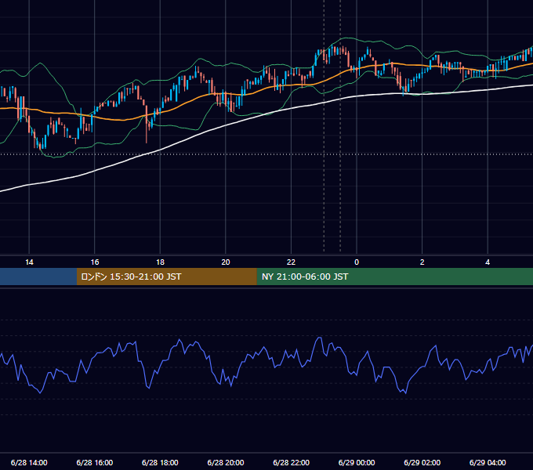Viewport: 533px width, 470px height.
Task: Click the 0 hour label on chart axis
Action: (x=357, y=262)
